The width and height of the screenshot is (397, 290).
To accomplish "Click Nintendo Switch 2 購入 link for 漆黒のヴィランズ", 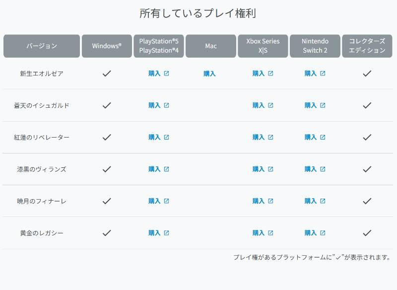I will (311, 169).
